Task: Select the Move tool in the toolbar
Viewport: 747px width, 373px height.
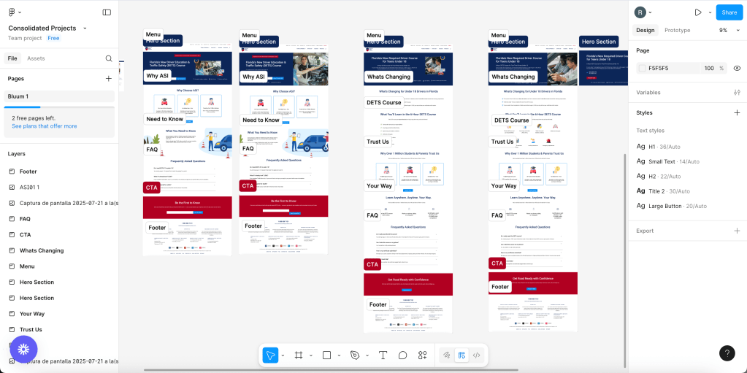Action: click(270, 355)
